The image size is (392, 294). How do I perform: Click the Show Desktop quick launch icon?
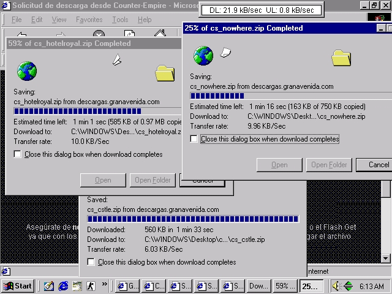coord(77,285)
